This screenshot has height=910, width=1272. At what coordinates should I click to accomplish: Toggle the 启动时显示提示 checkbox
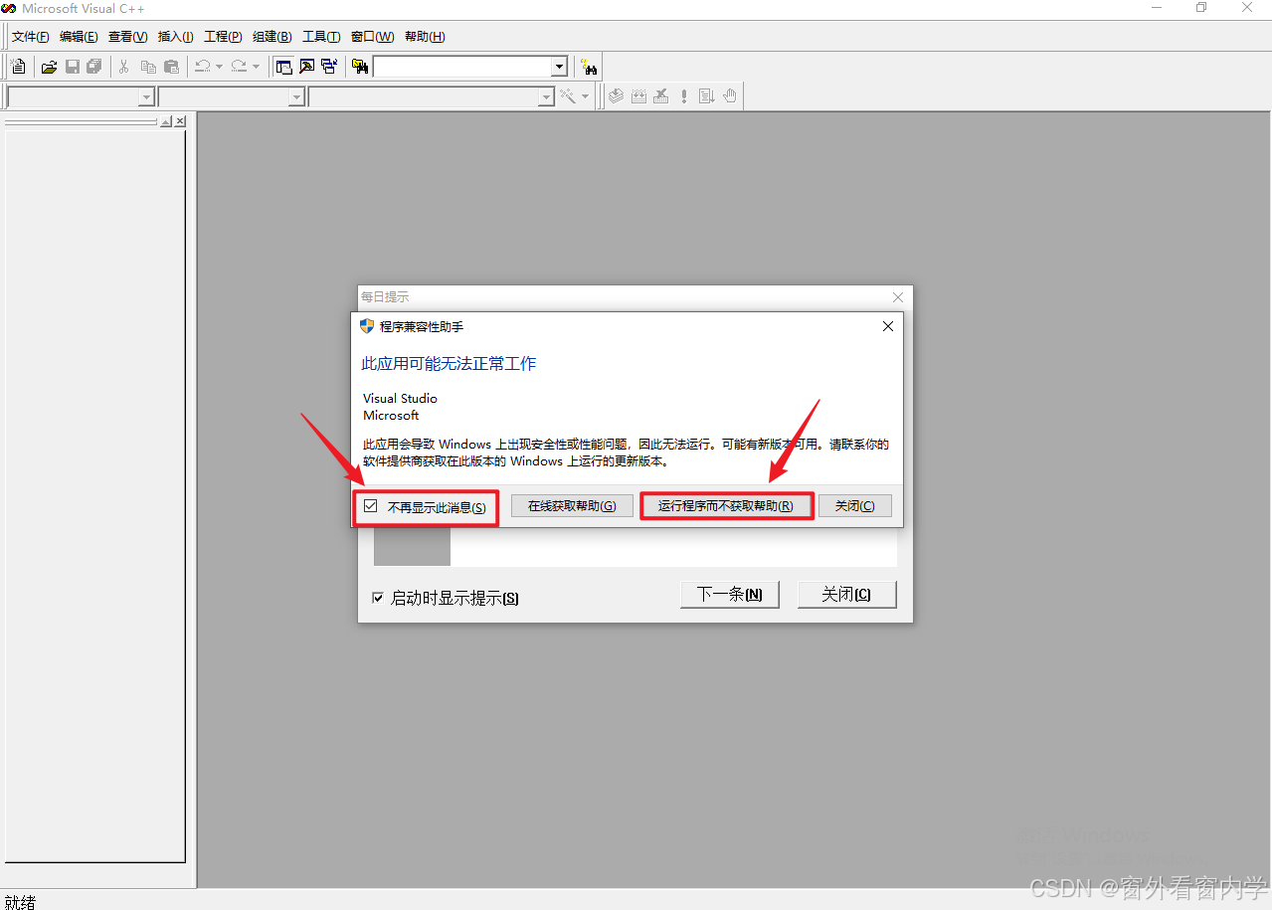pos(378,598)
